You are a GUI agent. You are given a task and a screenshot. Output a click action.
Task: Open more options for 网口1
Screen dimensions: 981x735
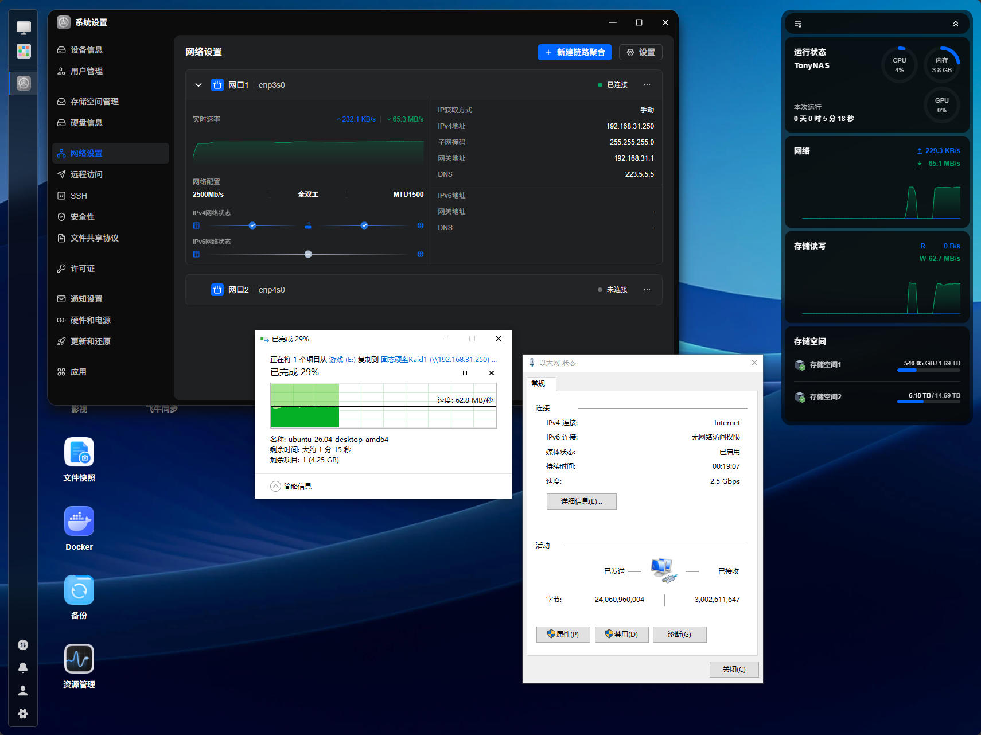(x=647, y=85)
